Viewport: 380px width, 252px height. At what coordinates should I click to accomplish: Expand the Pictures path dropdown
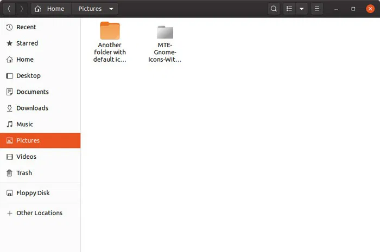tap(111, 9)
